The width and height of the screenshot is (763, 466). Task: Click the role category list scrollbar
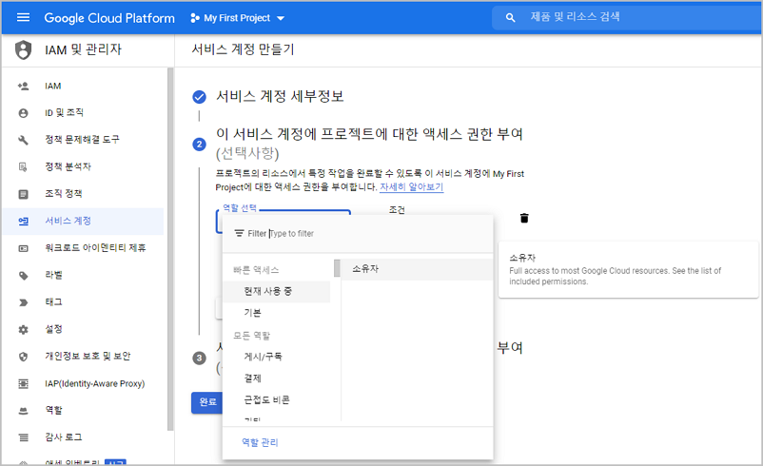[337, 268]
